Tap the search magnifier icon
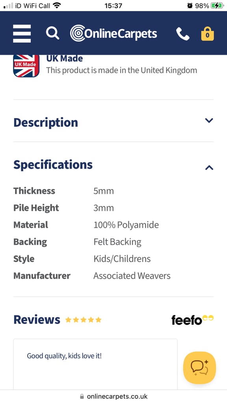Screen dimensions: 227x403 [52, 33]
